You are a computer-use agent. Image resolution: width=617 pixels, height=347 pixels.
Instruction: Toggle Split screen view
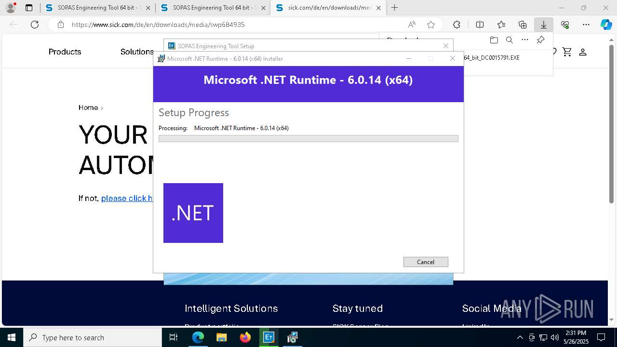pyautogui.click(x=480, y=25)
